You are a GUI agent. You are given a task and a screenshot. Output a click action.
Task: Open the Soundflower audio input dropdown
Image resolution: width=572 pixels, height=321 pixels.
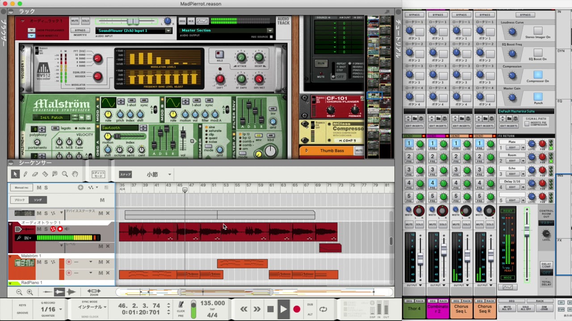pyautogui.click(x=168, y=31)
